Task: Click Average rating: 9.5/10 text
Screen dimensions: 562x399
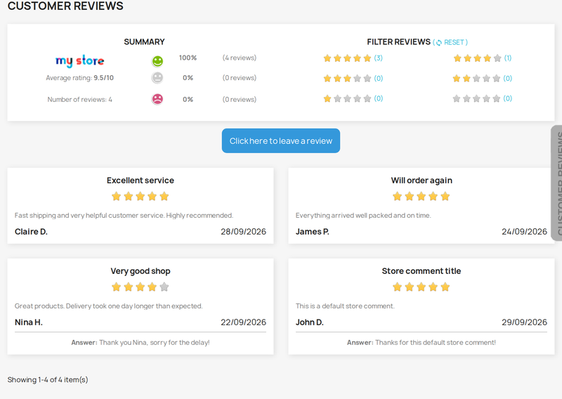Action: click(x=79, y=78)
